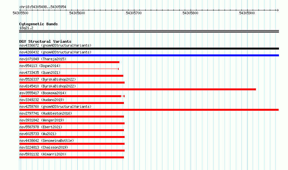Select the red nsv5931132 variant bar
The image size is (288, 170).
pyautogui.click(x=72, y=157)
